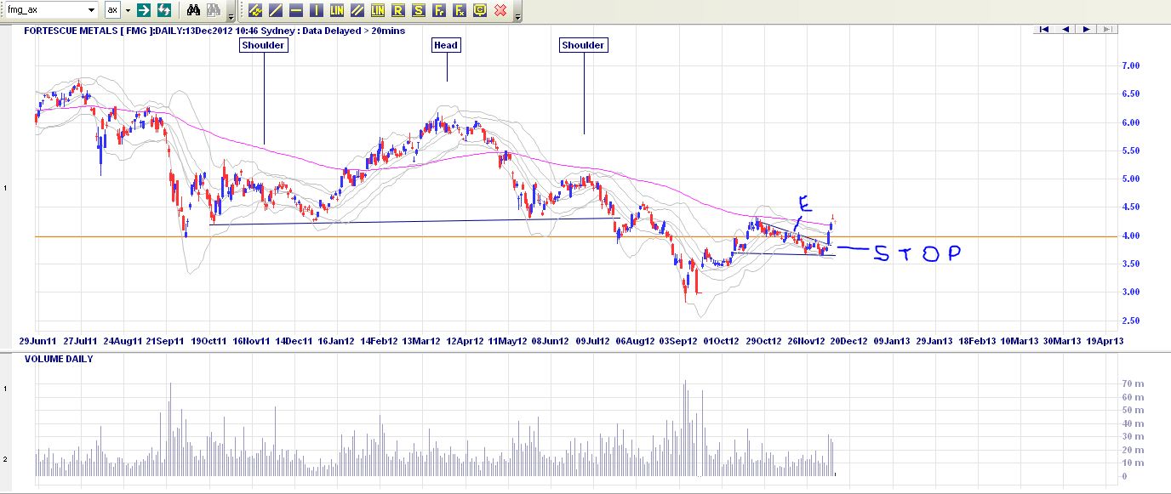The height and width of the screenshot is (494, 1171).
Task: Select the parallel lines channel tool
Action: [x=357, y=10]
